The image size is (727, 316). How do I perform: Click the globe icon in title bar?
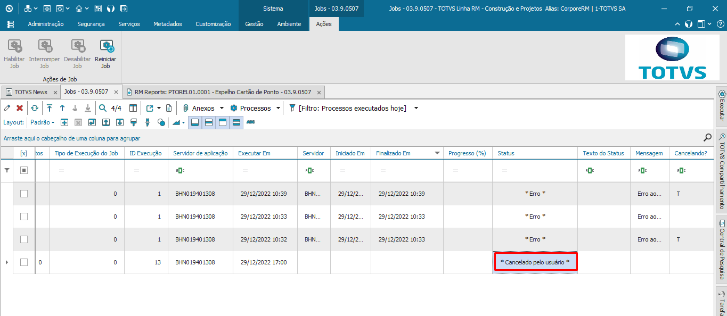click(x=111, y=9)
